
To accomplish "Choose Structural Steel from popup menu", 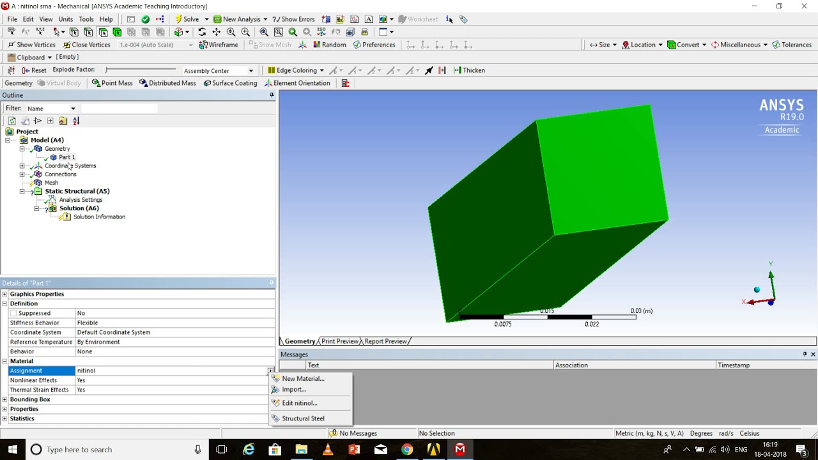I will click(x=310, y=418).
